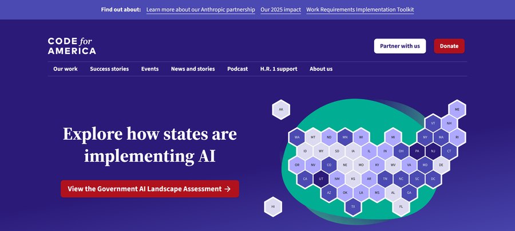Choose the OK state hexagon

[345, 193]
